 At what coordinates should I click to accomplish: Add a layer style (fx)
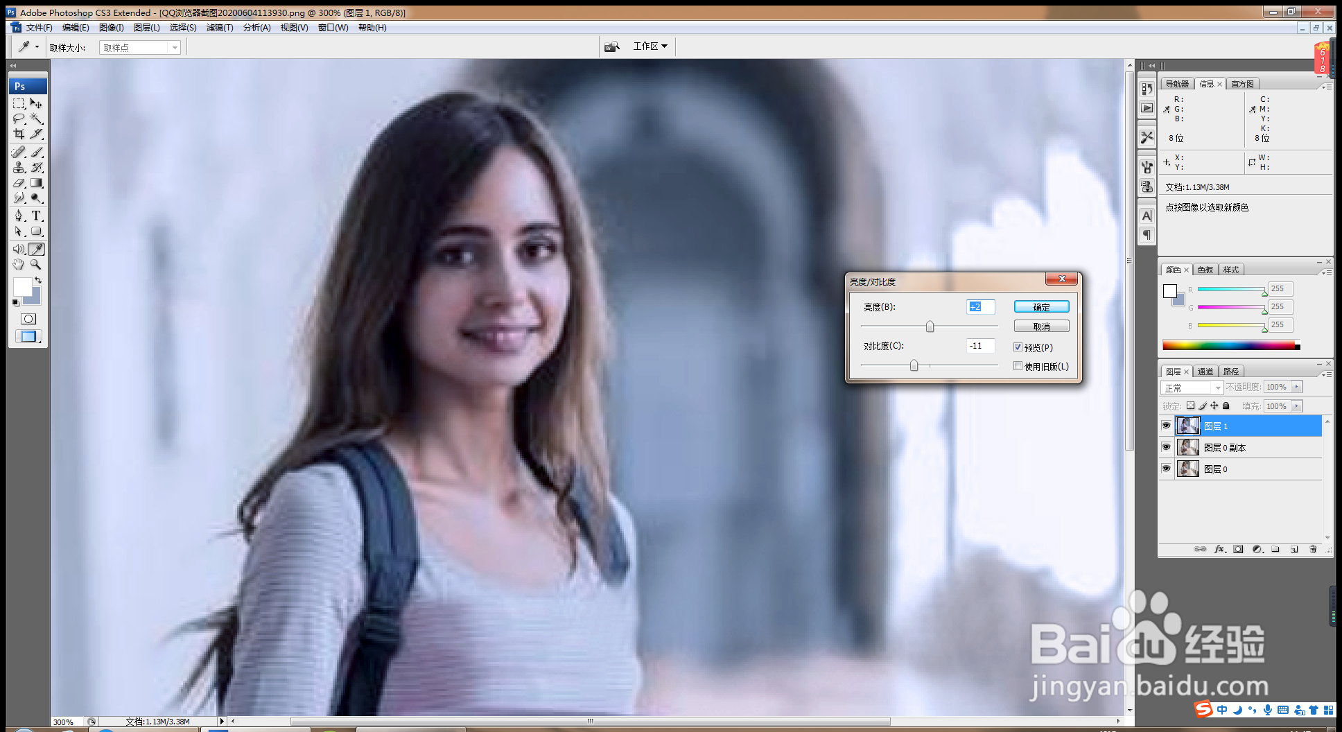[x=1220, y=549]
